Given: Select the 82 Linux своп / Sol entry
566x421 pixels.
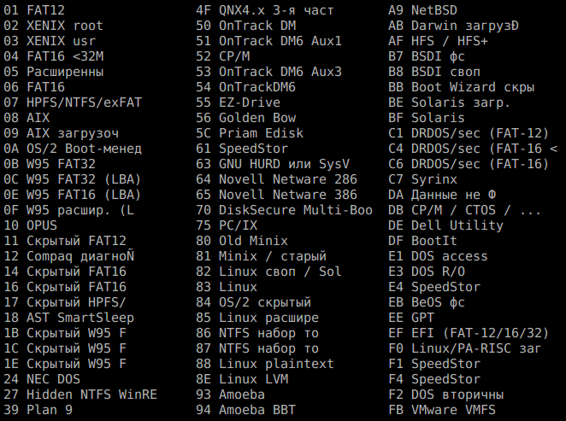Looking at the screenshot, I should click(268, 272).
